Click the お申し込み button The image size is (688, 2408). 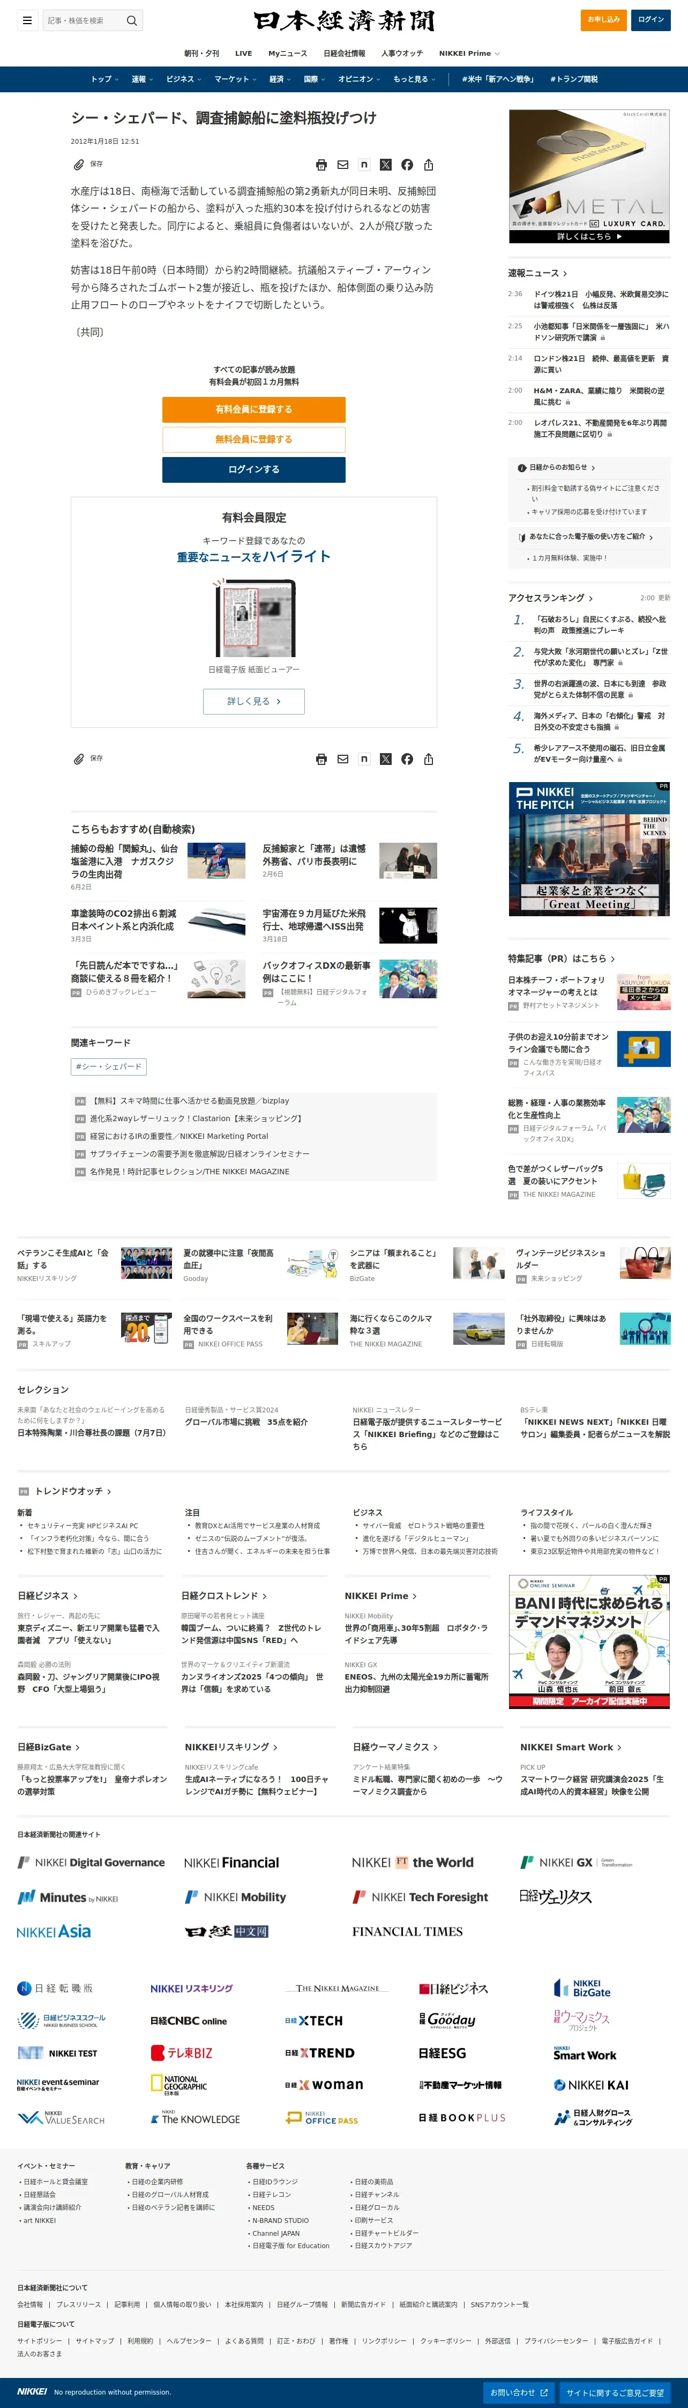coord(603,20)
